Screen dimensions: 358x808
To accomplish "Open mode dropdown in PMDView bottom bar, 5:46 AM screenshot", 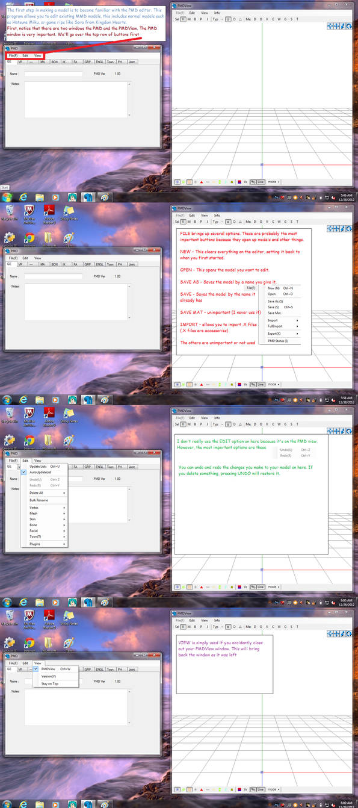I will coord(274,181).
